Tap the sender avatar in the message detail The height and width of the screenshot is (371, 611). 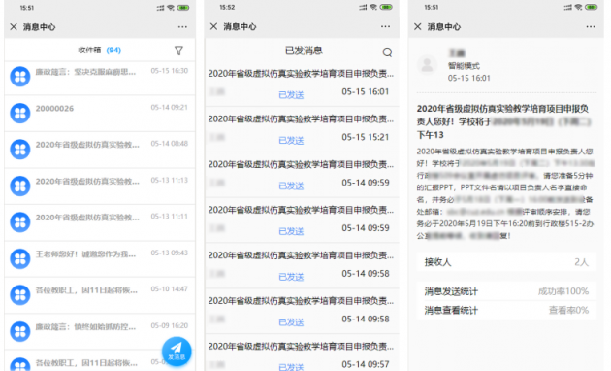[x=427, y=65]
